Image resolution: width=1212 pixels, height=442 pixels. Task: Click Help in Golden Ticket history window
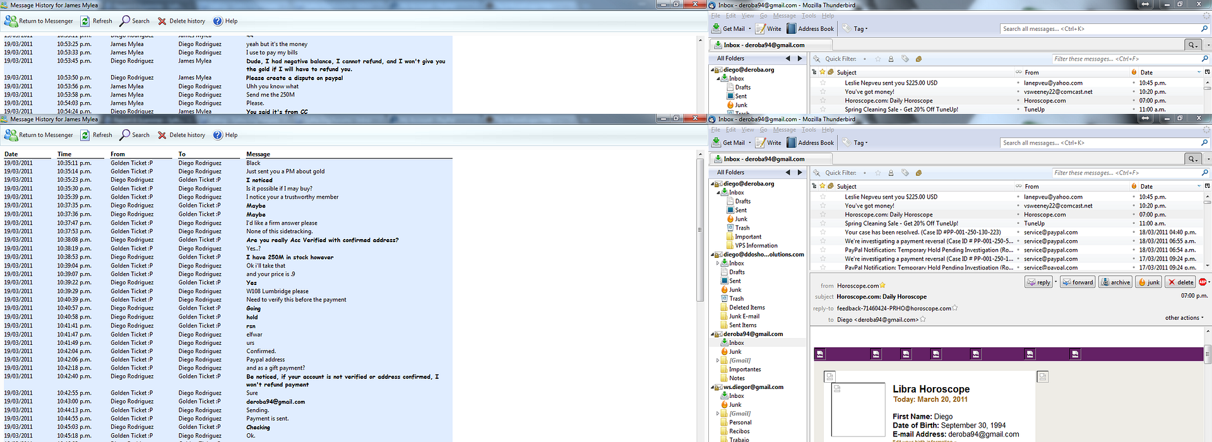click(x=225, y=135)
